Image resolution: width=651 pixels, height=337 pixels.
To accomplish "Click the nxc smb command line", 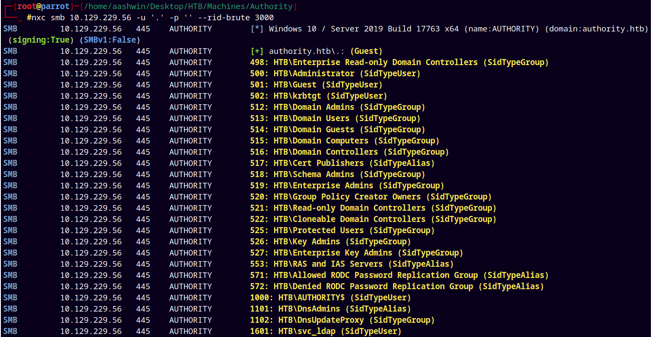I will (x=150, y=18).
